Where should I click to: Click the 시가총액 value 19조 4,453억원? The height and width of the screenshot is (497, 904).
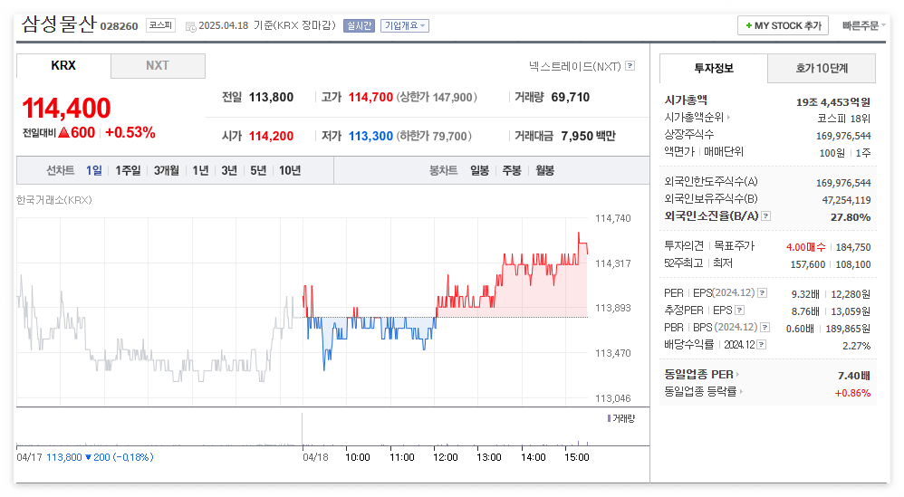833,102
